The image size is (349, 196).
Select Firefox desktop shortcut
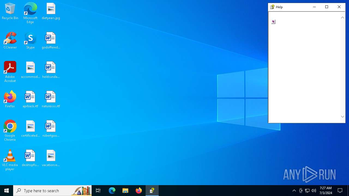(x=10, y=100)
